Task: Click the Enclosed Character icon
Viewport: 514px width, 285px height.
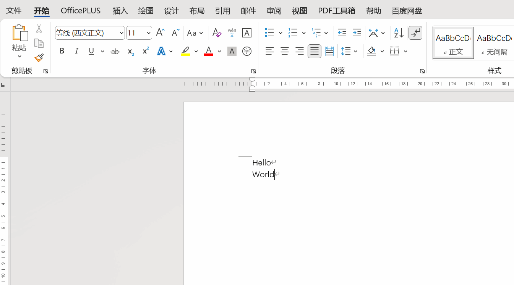Action: click(247, 51)
